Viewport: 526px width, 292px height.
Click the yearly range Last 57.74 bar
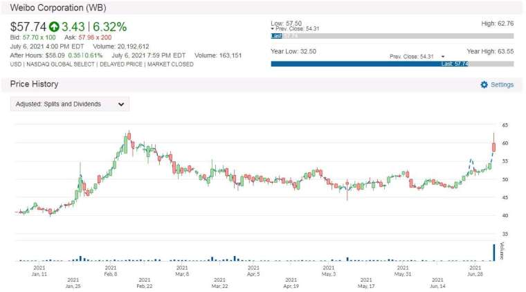pyautogui.click(x=370, y=64)
